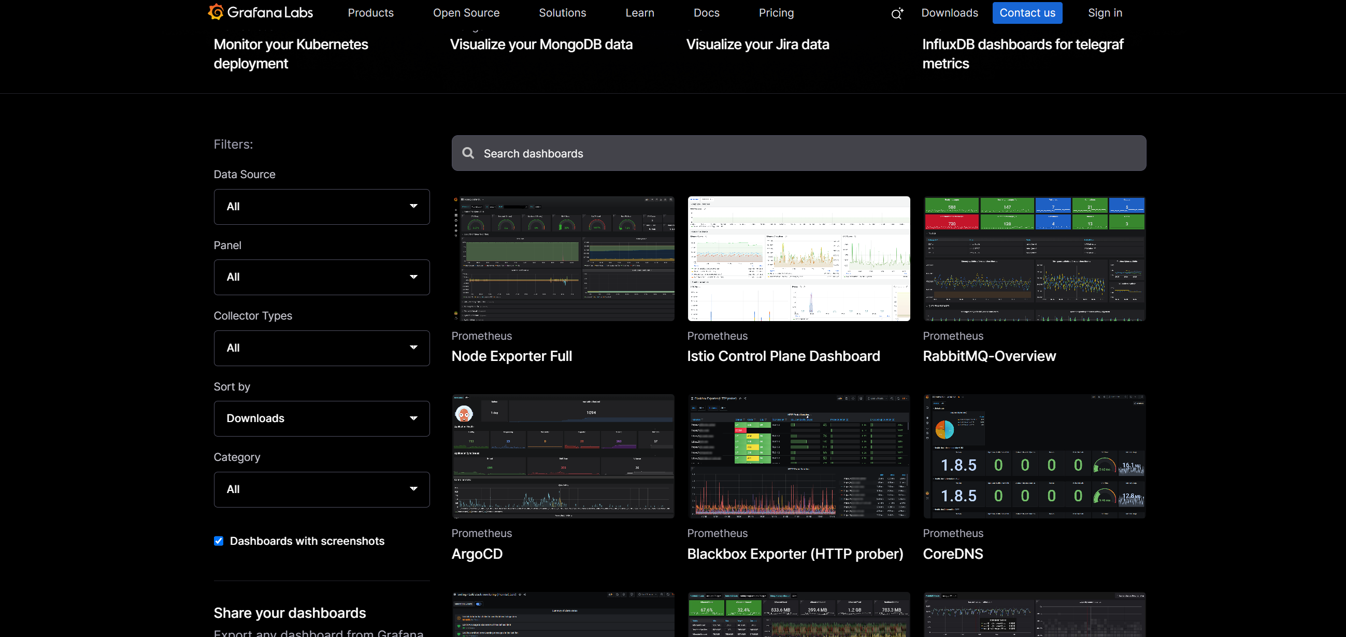
Task: Open the Collector Types dropdown
Action: tap(321, 348)
